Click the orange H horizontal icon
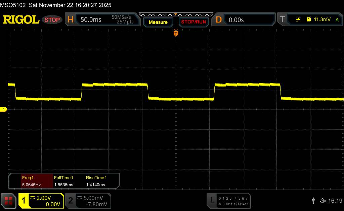The width and height of the screenshot is (344, 211). click(x=71, y=20)
